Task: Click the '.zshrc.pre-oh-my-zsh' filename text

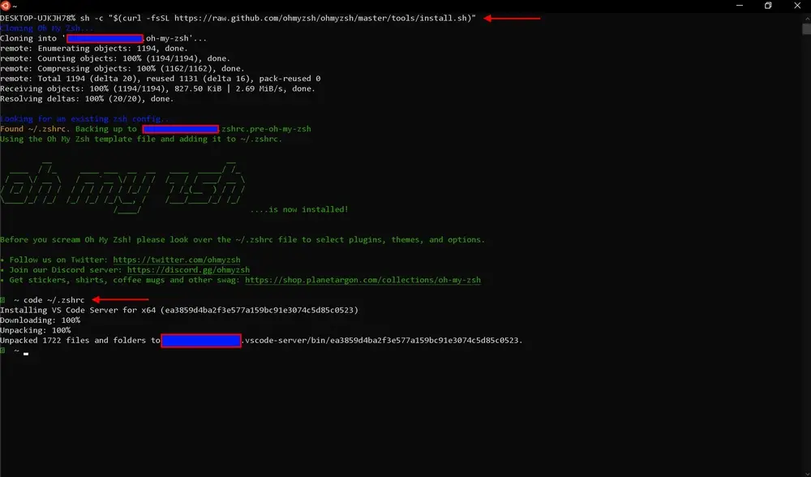Action: (x=265, y=129)
